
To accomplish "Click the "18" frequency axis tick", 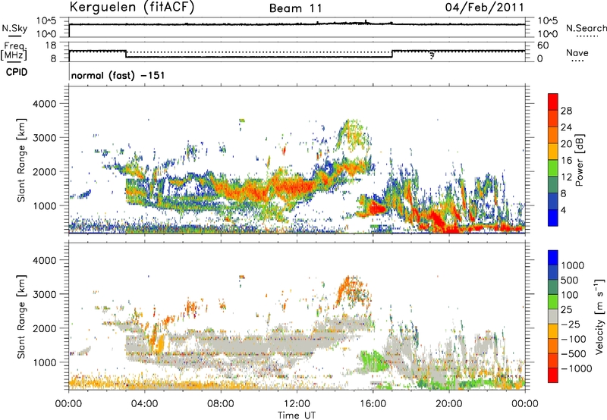I will (x=51, y=45).
